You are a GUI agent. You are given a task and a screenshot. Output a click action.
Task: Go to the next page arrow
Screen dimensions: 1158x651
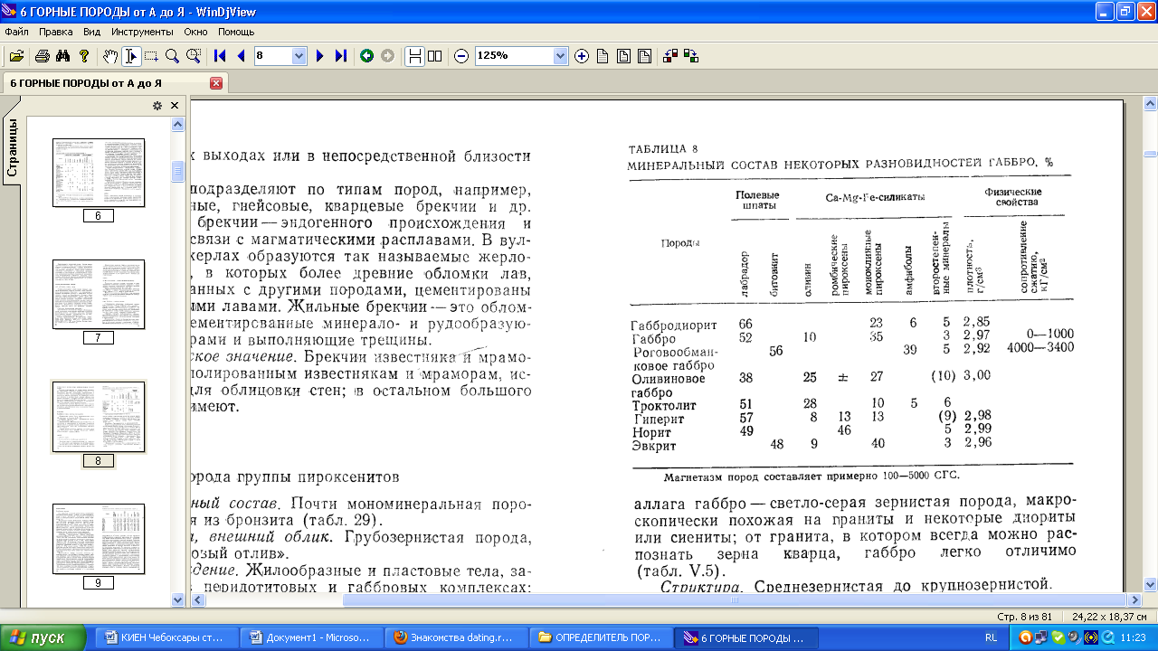[319, 56]
